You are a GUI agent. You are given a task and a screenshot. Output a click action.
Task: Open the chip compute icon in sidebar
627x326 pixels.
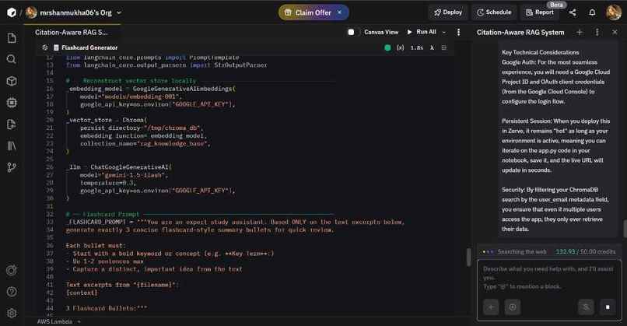(x=12, y=103)
